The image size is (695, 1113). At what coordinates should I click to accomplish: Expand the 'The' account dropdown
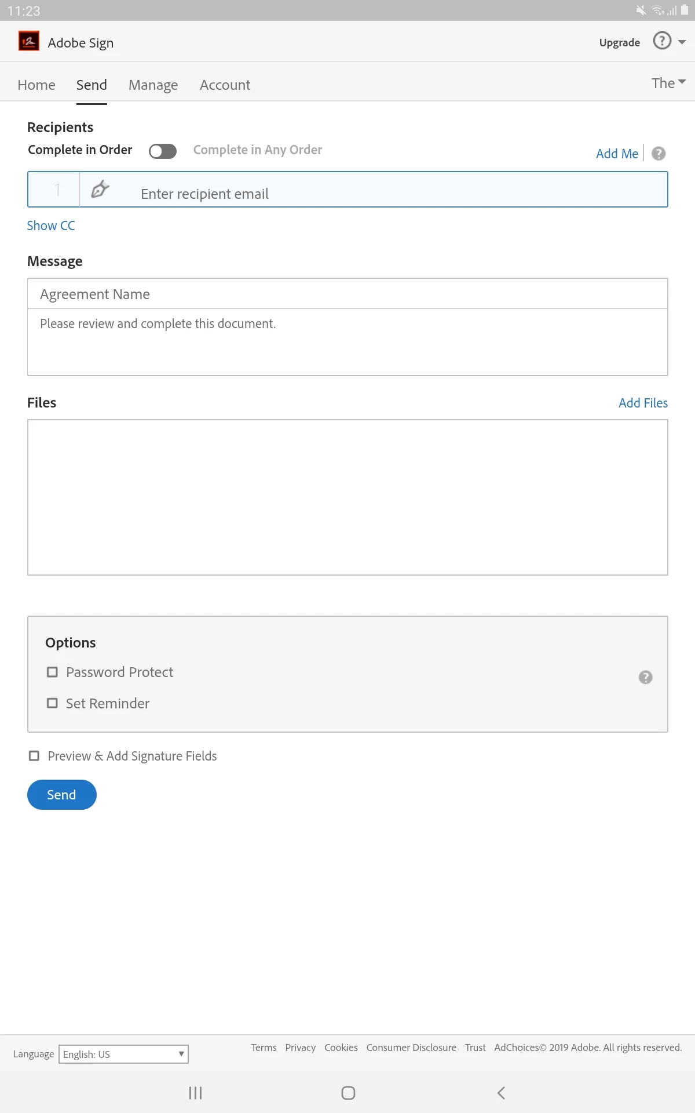(x=668, y=83)
